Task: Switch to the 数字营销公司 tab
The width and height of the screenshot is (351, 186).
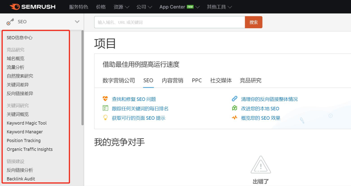Action: tap(119, 81)
